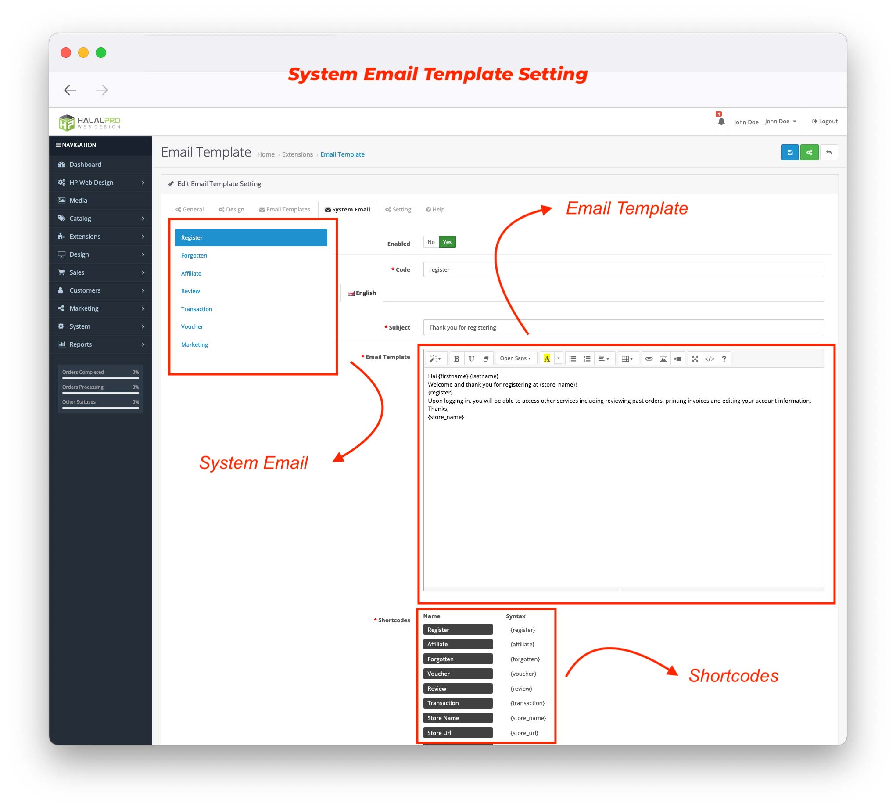Expand the Catalog sidebar menu

[x=100, y=219]
